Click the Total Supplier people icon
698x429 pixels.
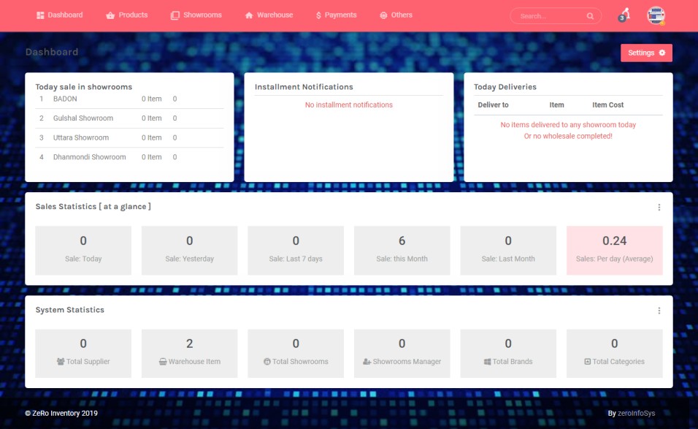pyautogui.click(x=60, y=362)
